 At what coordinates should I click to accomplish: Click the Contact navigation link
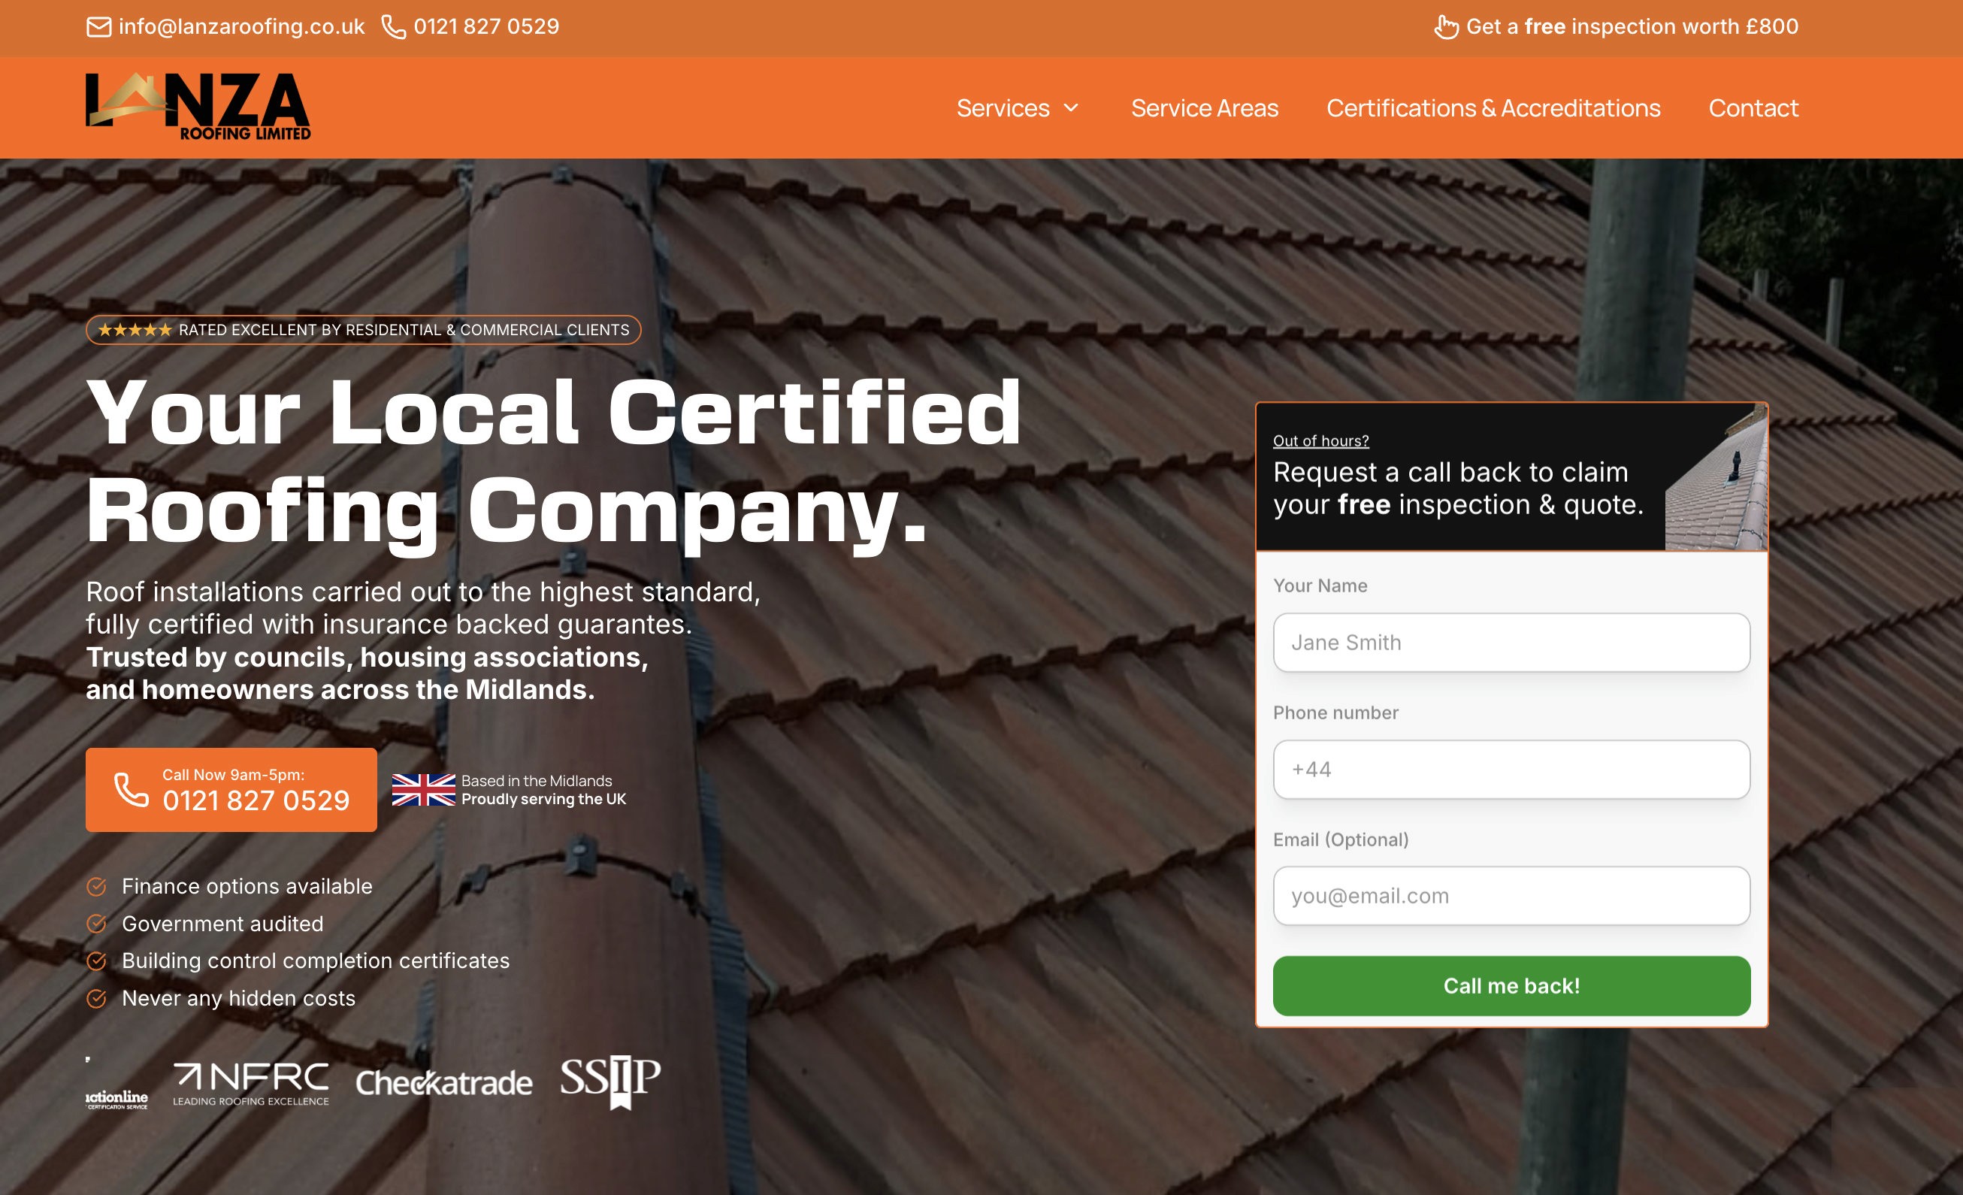[1753, 107]
